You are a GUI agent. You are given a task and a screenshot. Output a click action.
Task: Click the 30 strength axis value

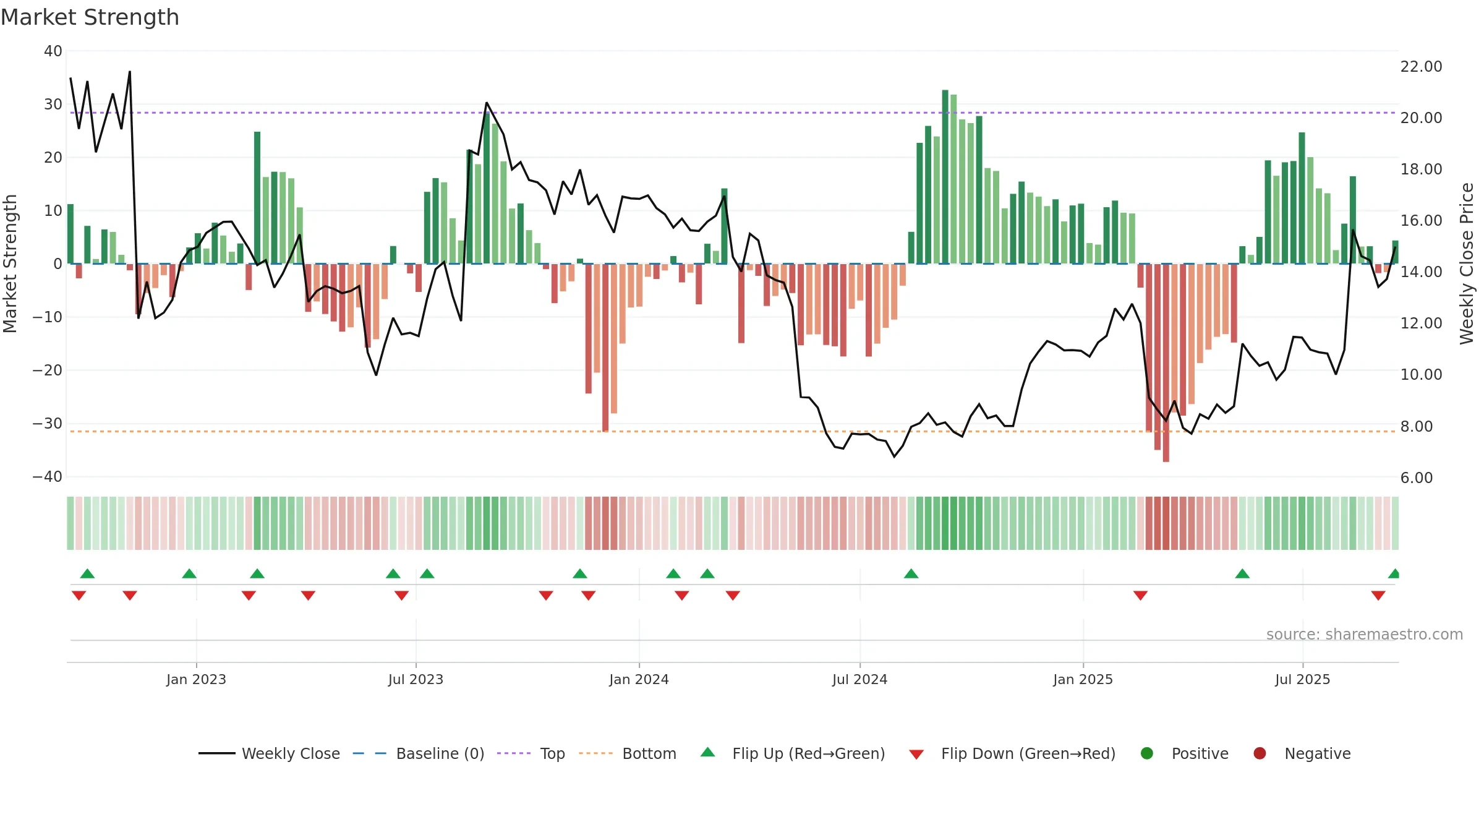pos(53,105)
